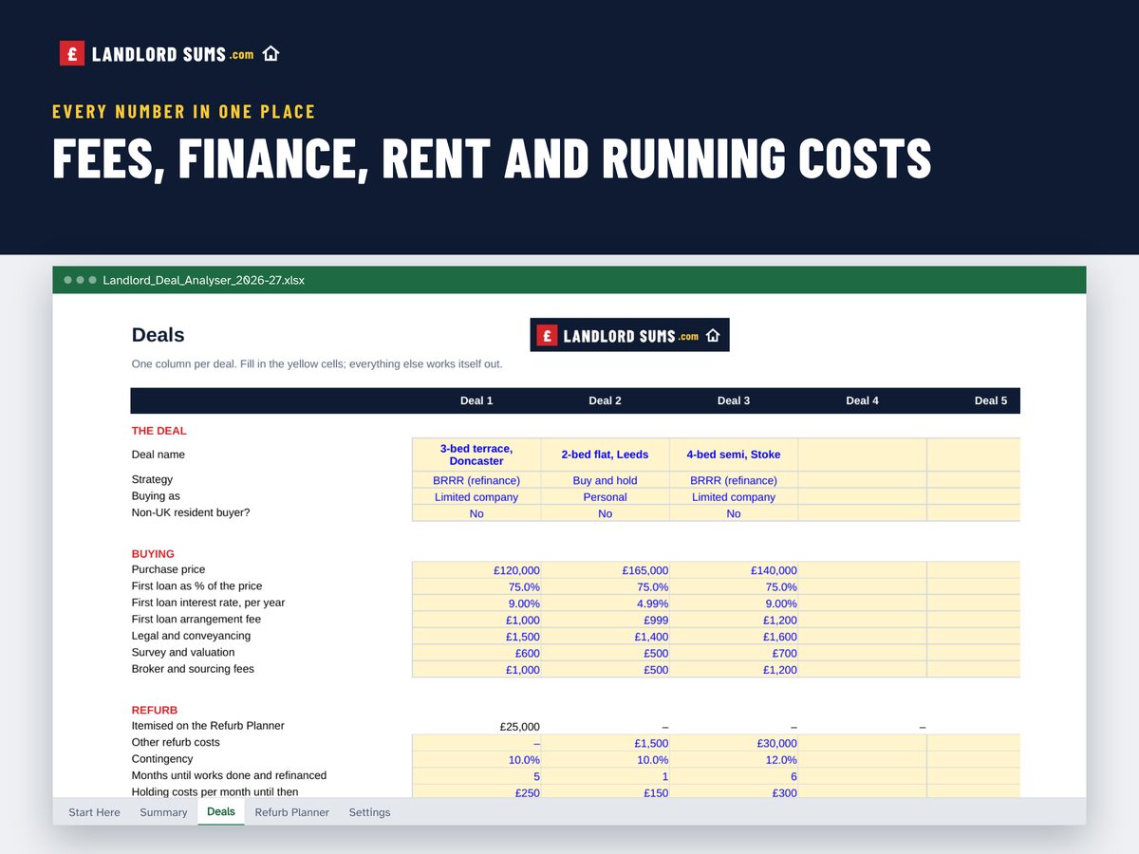Screen dimensions: 1139x854
Task: Click the 'REFURB' section heading
Action: click(x=155, y=710)
